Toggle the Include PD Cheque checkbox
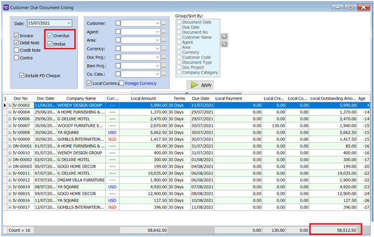Image resolution: width=374 pixels, height=237 pixels. tap(22, 75)
